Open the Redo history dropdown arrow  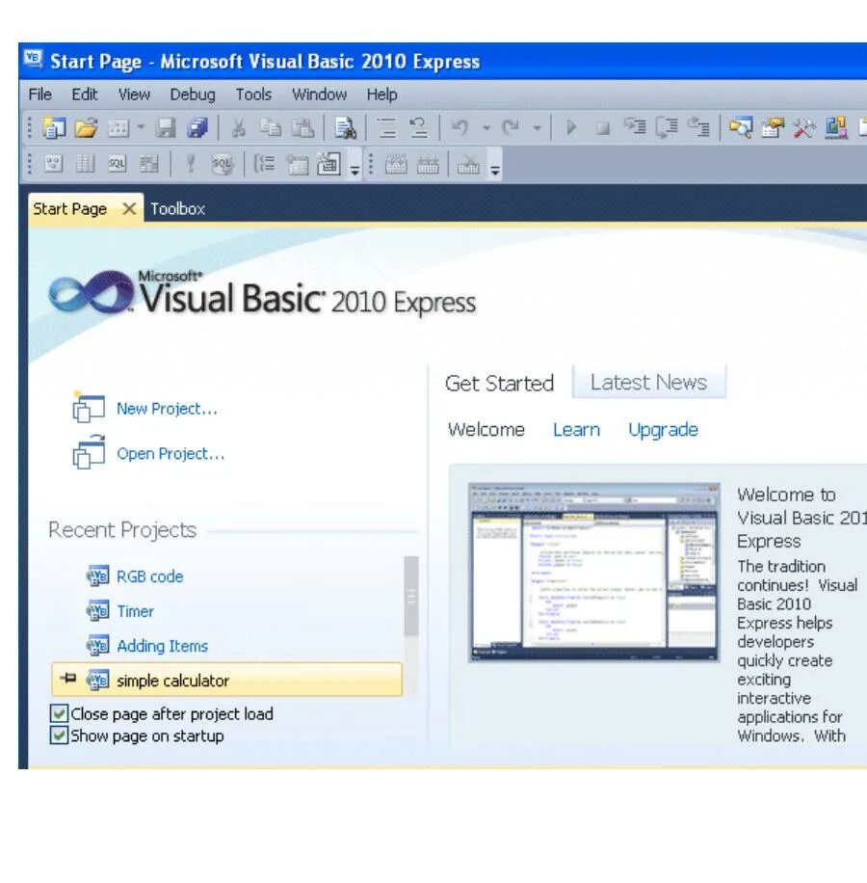[x=537, y=128]
